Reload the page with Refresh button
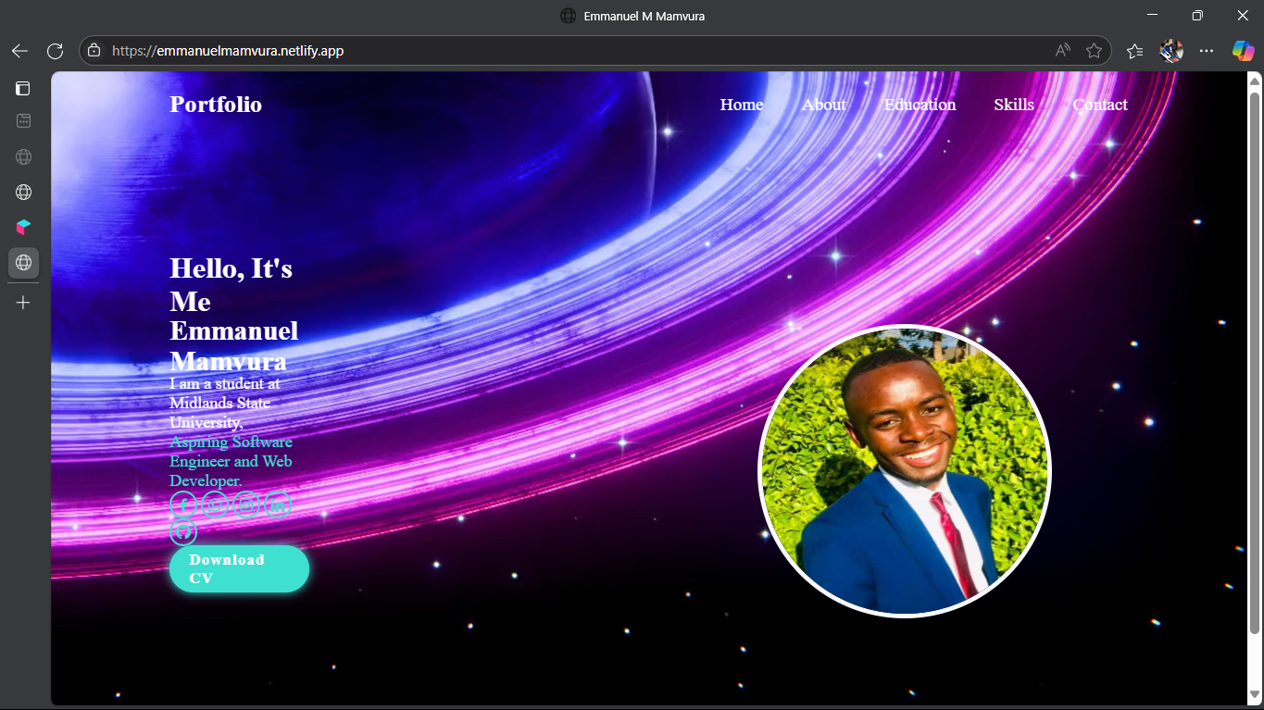1264x710 pixels. click(55, 51)
